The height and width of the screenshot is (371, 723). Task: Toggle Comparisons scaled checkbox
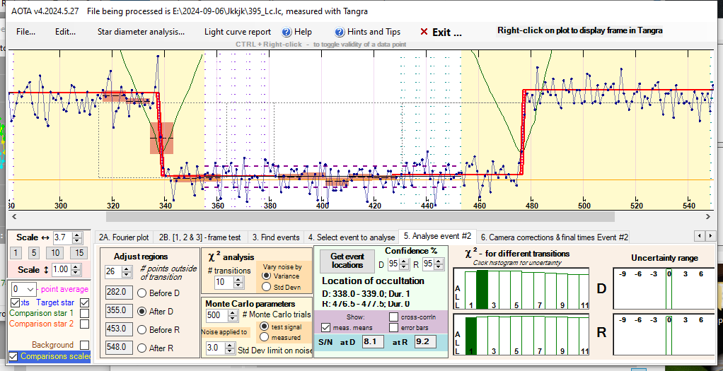[x=13, y=356]
